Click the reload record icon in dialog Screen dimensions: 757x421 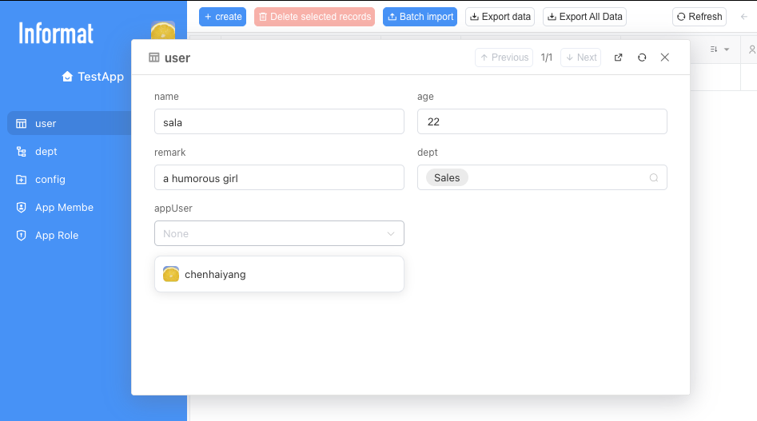point(642,58)
